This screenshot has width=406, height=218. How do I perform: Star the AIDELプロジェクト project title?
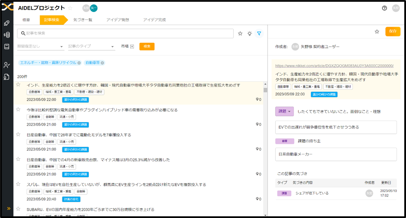70,8
